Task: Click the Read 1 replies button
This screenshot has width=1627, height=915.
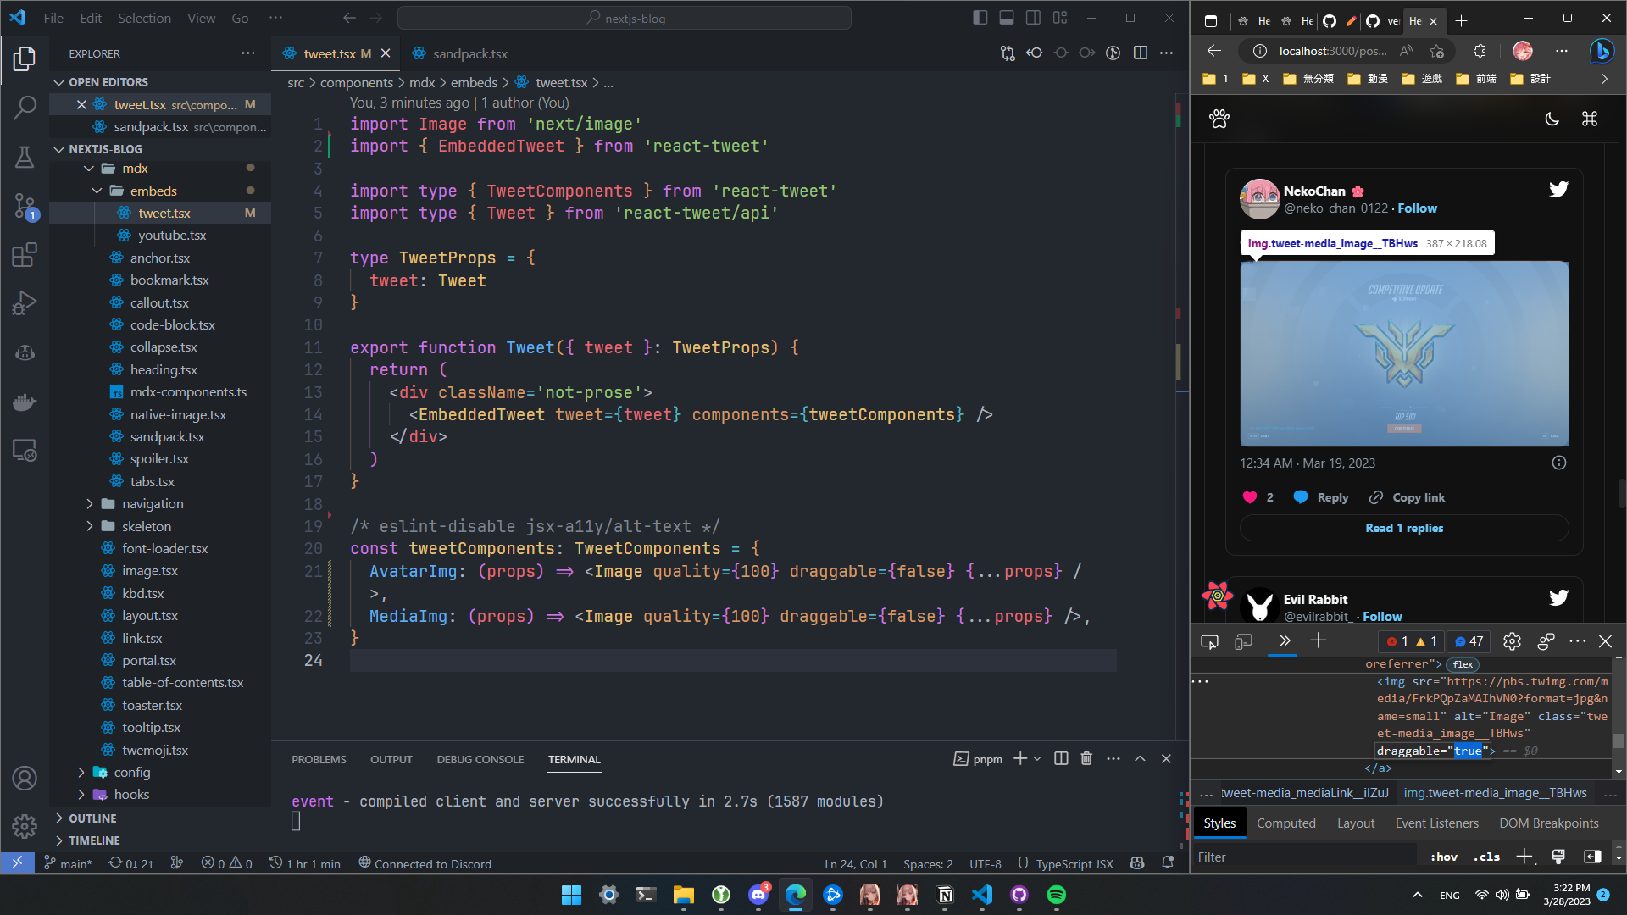Action: point(1403,527)
